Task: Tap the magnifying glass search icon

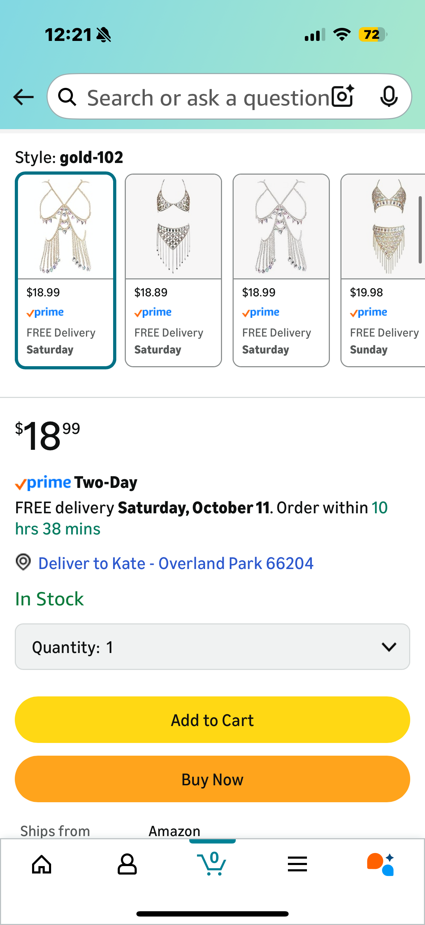Action: pos(67,97)
